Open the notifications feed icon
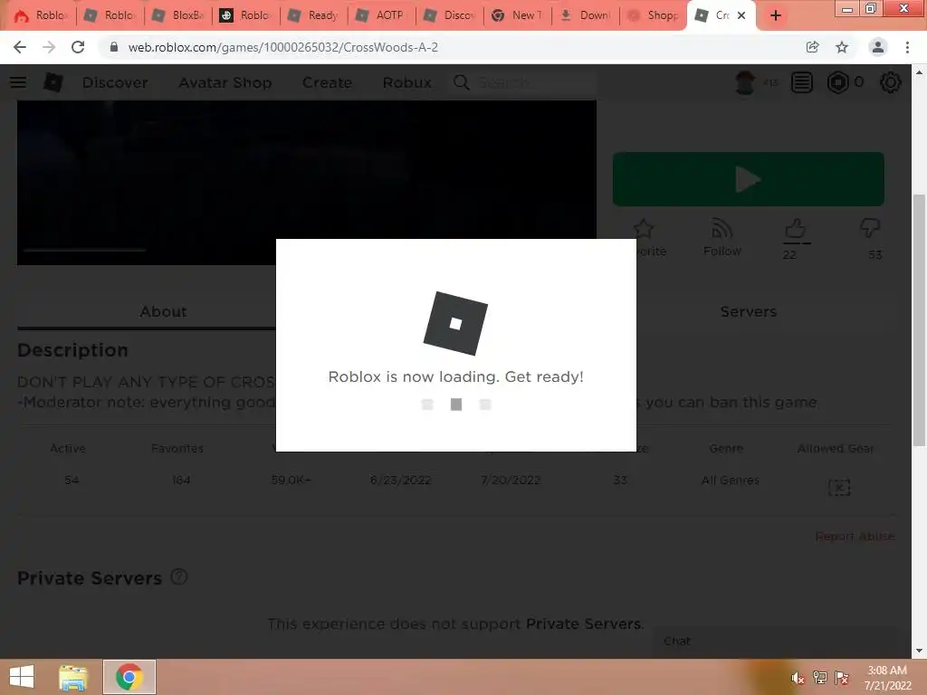Screen dimensions: 927x695 [802, 82]
